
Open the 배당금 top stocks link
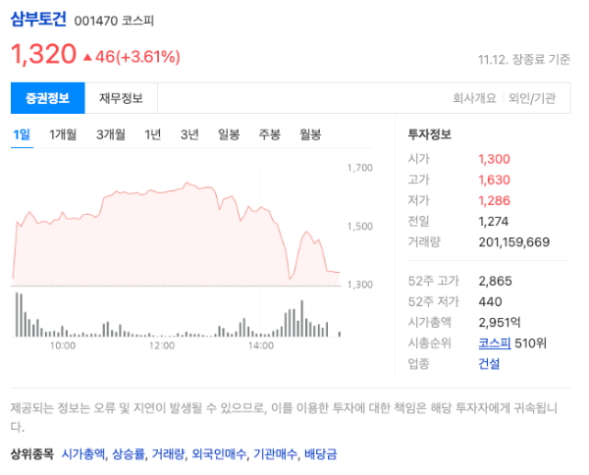(x=320, y=454)
